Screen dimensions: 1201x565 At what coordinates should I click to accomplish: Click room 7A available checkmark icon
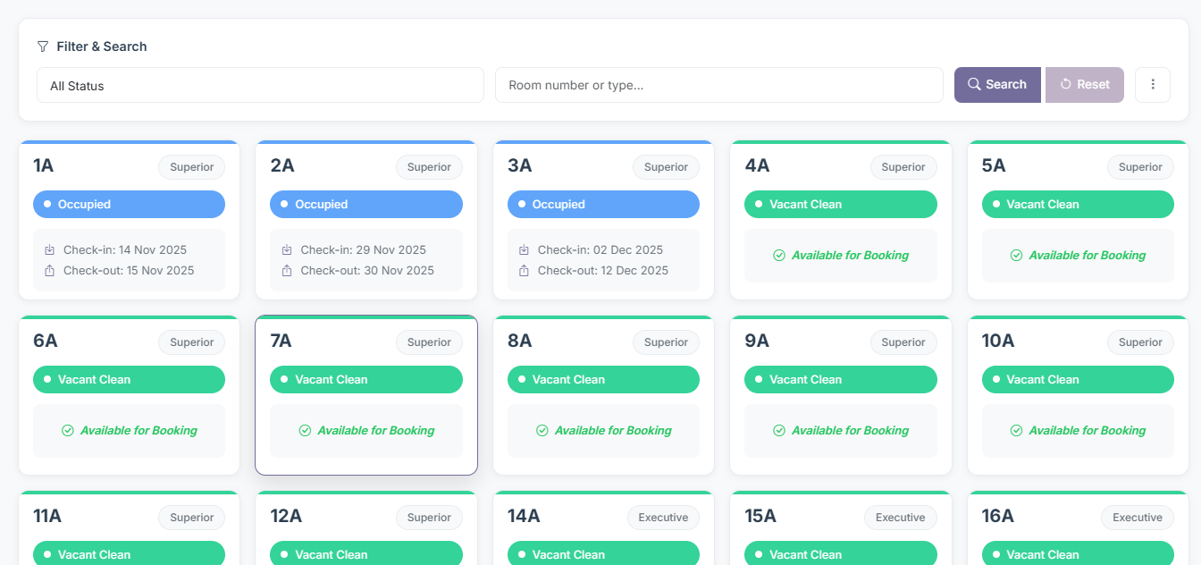[305, 431]
